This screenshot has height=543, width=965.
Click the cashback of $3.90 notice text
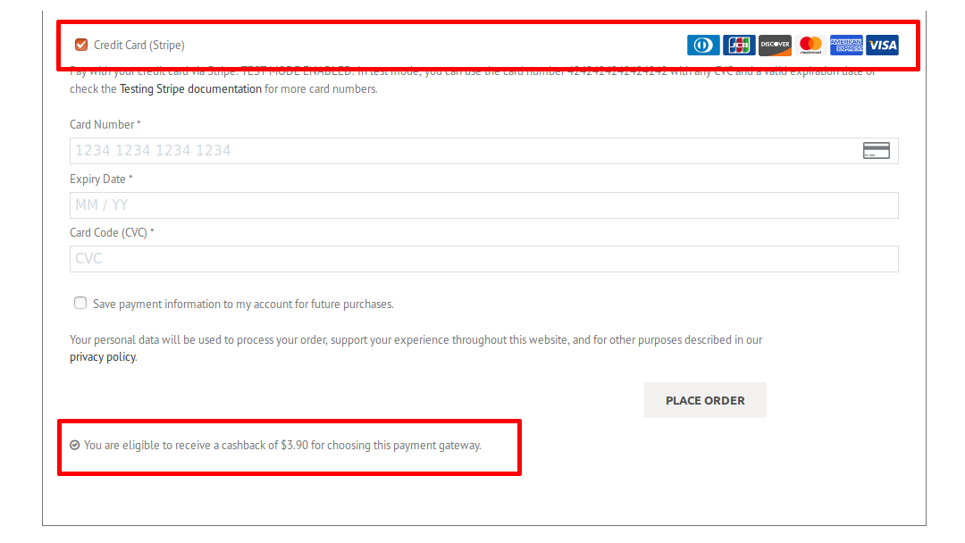coord(282,445)
